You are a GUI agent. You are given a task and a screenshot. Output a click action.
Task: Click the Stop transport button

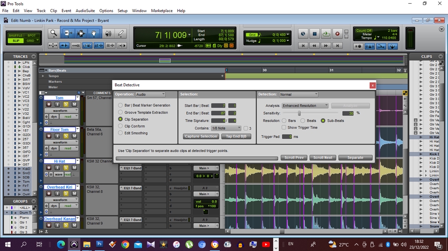314,34
